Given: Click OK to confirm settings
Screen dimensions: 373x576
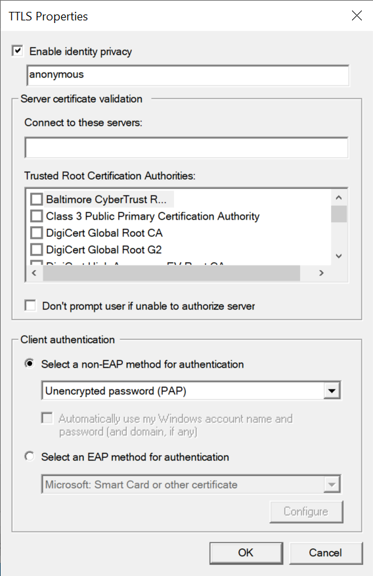Looking at the screenshot, I should coord(246,553).
